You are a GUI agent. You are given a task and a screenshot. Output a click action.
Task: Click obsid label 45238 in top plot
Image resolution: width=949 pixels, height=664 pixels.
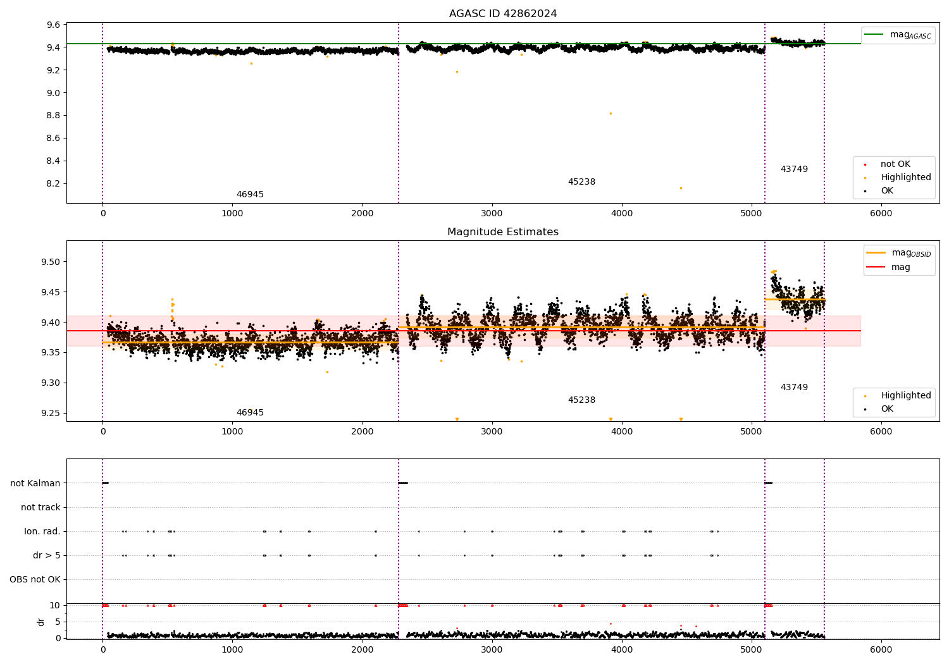pyautogui.click(x=581, y=182)
